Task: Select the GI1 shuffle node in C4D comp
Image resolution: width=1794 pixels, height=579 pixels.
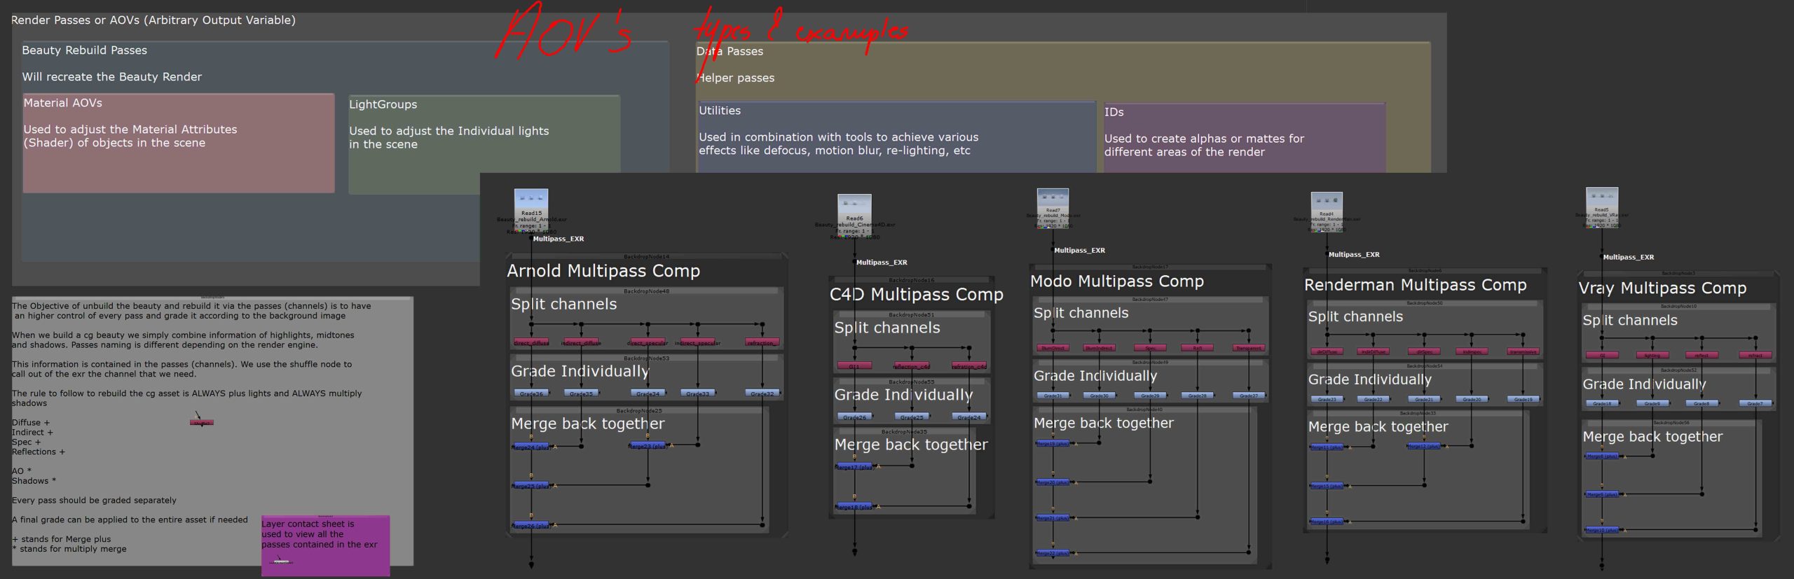Action: (x=854, y=366)
